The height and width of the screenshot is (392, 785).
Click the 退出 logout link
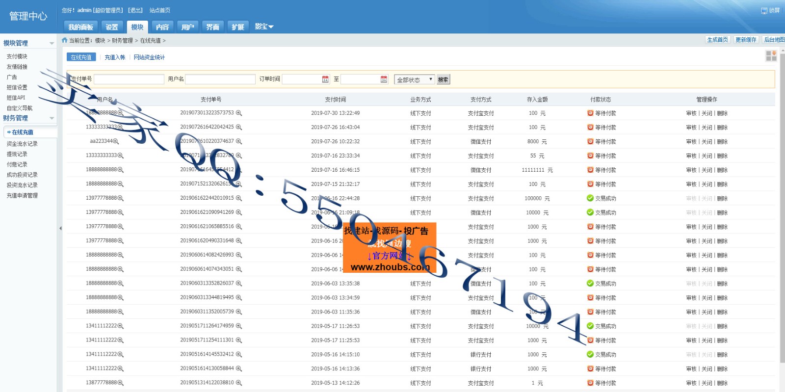click(x=135, y=10)
